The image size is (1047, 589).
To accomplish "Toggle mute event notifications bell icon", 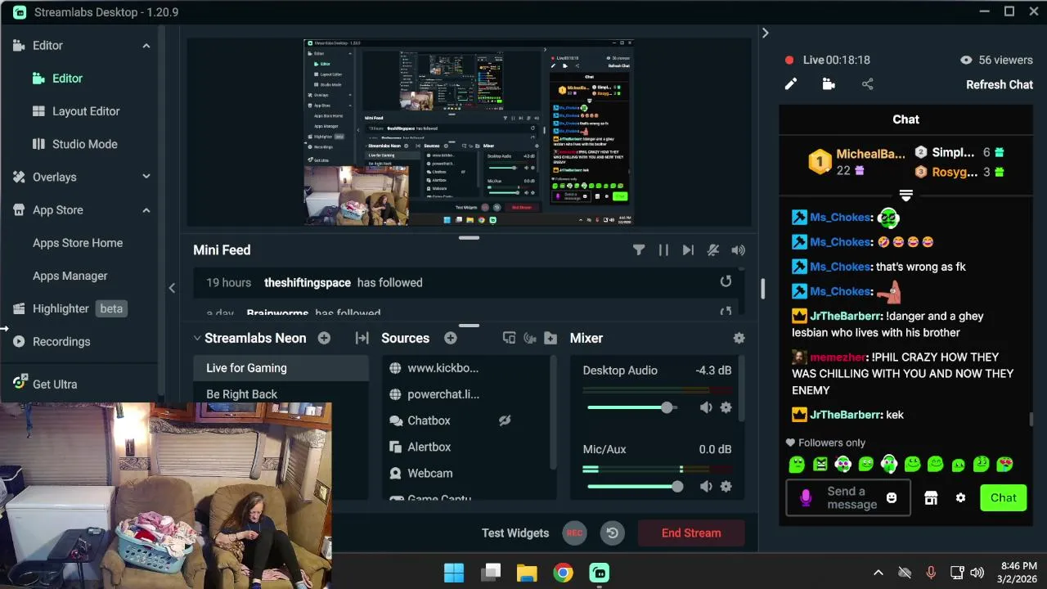I will pos(713,250).
